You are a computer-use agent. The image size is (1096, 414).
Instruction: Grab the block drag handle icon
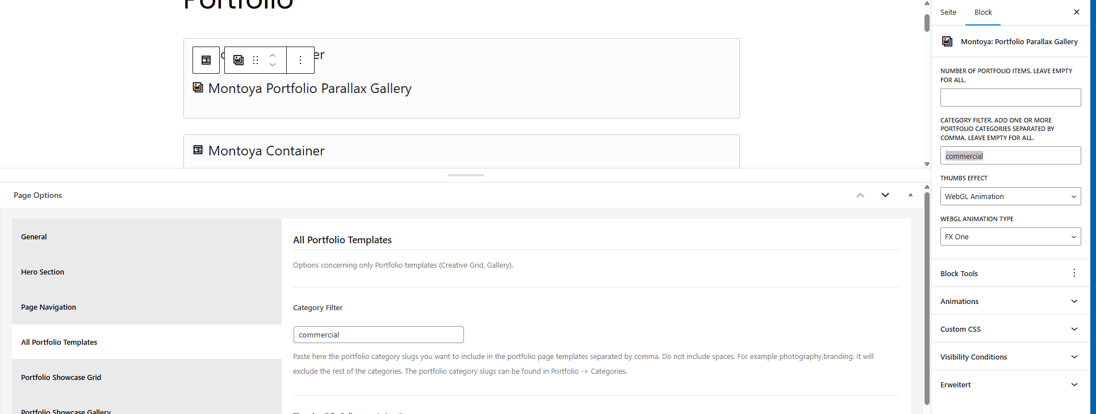click(256, 60)
